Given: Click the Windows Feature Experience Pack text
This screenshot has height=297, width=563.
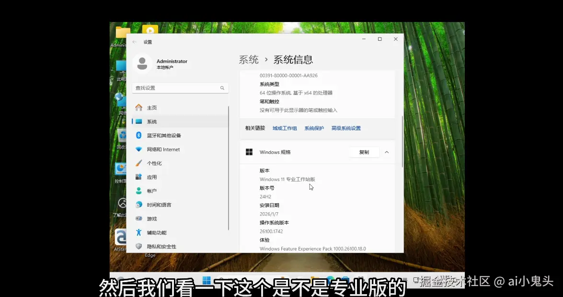Looking at the screenshot, I should [313, 249].
